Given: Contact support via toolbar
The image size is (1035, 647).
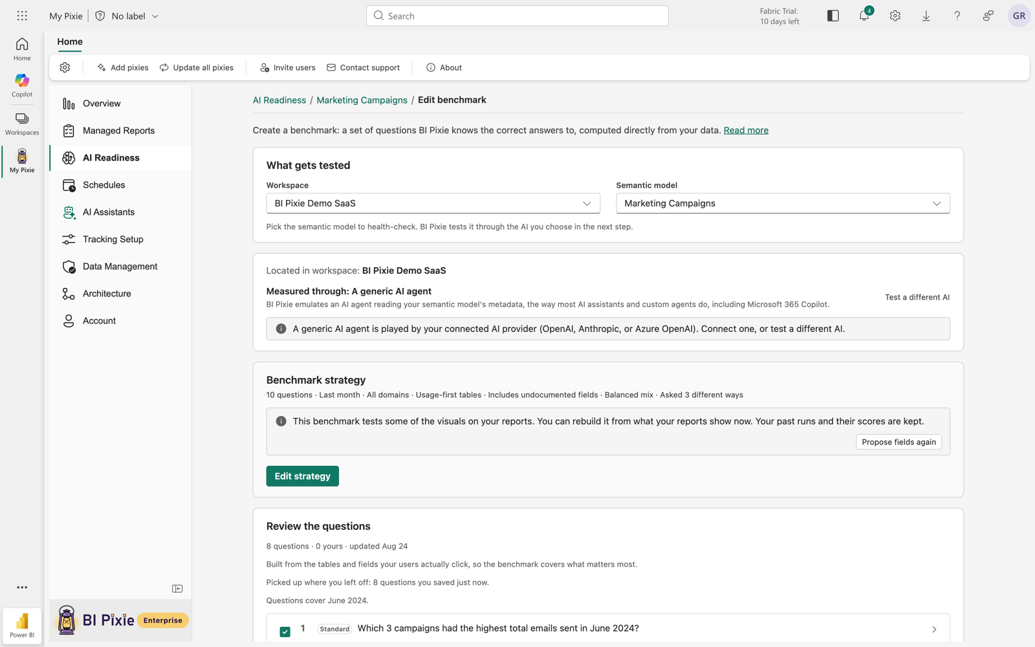Looking at the screenshot, I should [x=363, y=67].
